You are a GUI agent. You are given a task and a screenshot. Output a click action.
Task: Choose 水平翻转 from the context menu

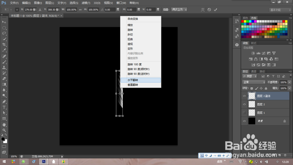(x=141, y=80)
